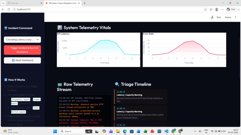Go back with browser back arrow
The image size is (241, 135).
pyautogui.click(x=3, y=9)
